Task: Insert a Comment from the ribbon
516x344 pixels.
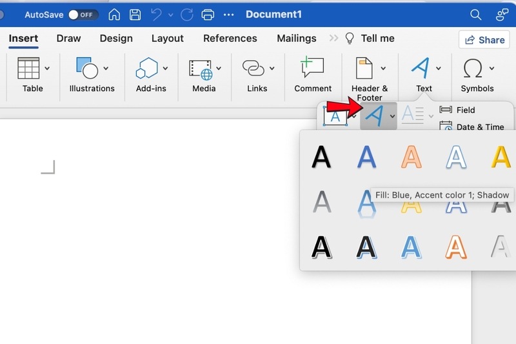Action: coord(313,75)
